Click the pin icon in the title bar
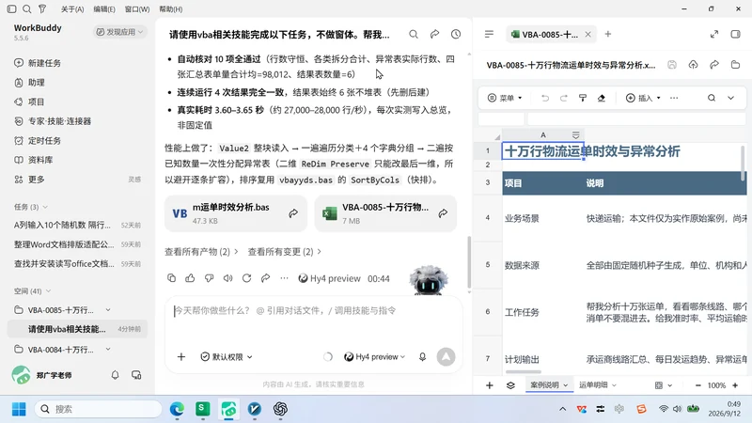 tap(42, 8)
